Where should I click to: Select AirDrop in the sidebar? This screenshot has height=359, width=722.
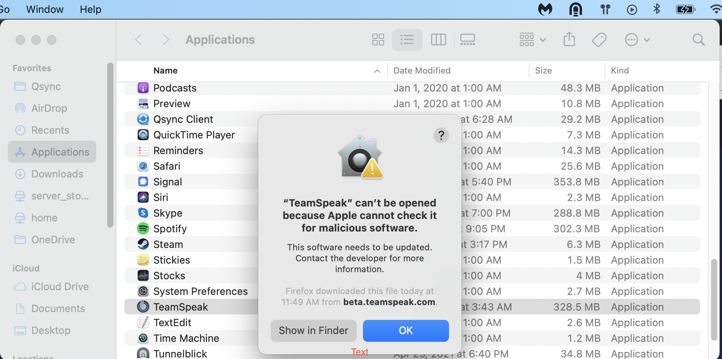coord(49,108)
